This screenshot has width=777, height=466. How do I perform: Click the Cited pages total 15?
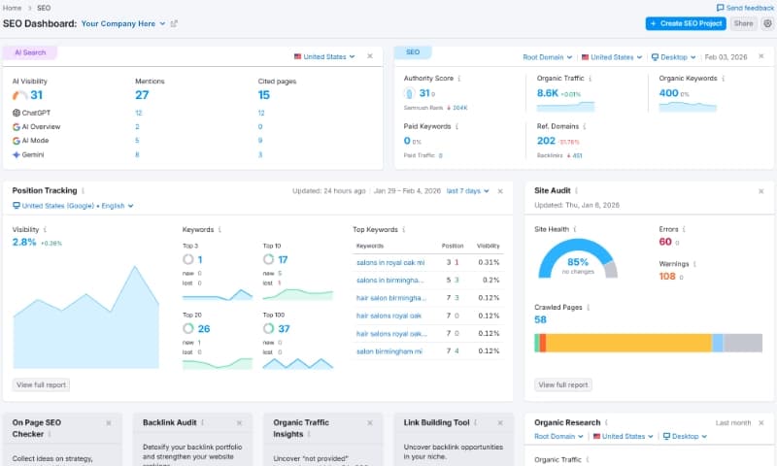point(263,95)
